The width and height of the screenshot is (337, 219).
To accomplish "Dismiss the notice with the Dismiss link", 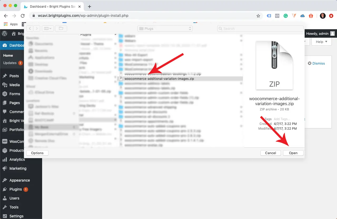I will 316,63.
